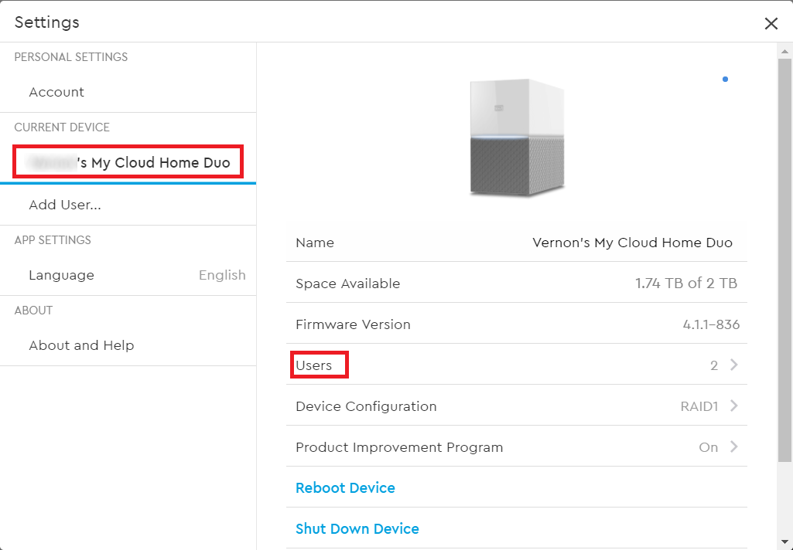Click the device name Vernon's My Cloud Home Duo
This screenshot has height=550, width=793.
pyautogui.click(x=632, y=243)
